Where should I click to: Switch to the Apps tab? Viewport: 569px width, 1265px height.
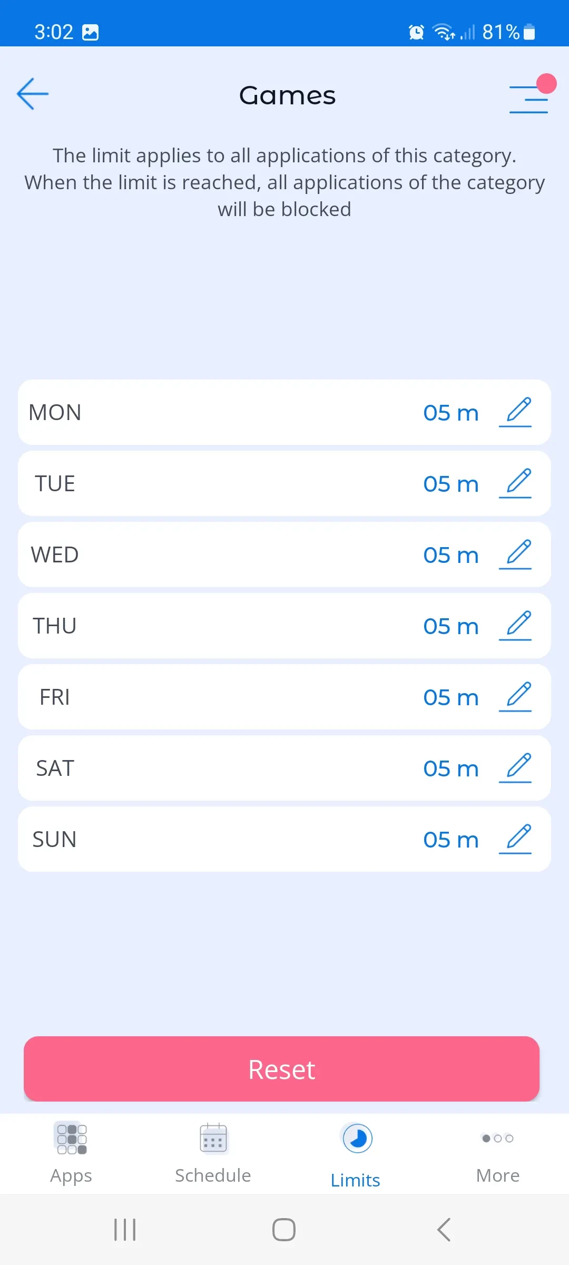click(x=71, y=1153)
